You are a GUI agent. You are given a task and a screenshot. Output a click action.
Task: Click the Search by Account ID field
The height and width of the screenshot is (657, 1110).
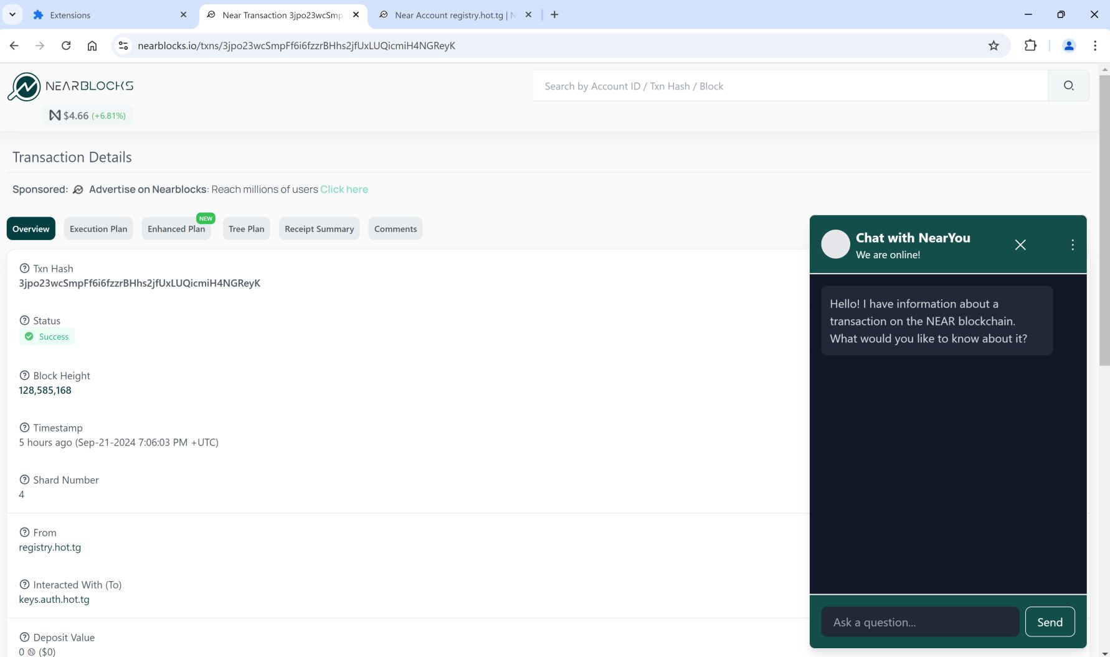790,86
